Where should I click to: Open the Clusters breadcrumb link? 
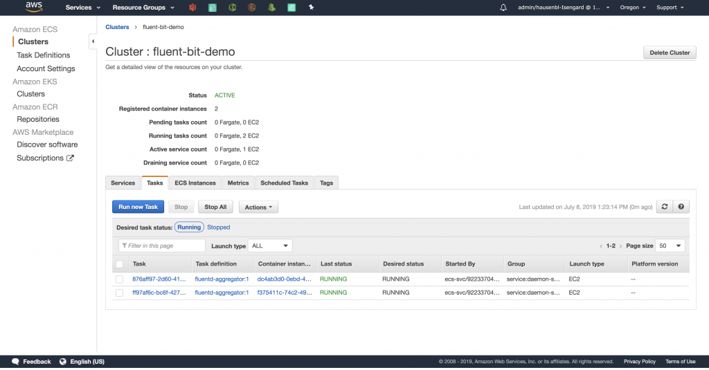117,27
